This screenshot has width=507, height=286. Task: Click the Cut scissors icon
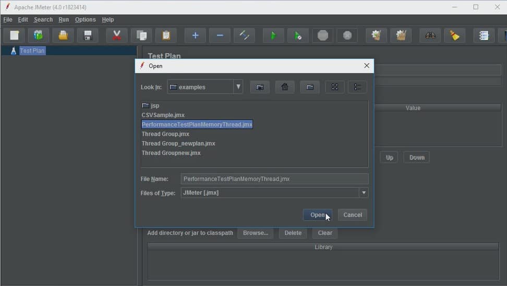click(117, 35)
